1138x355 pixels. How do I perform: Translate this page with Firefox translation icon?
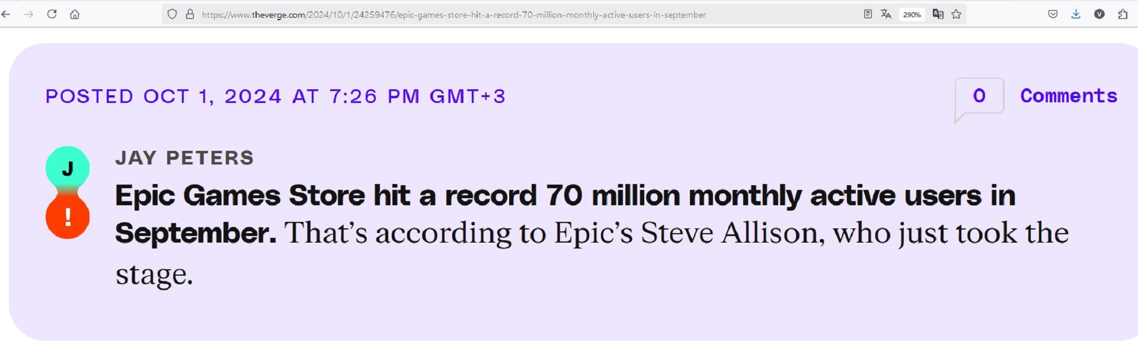886,14
